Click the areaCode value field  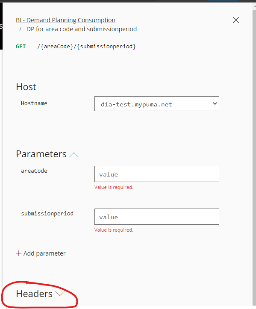157,174
